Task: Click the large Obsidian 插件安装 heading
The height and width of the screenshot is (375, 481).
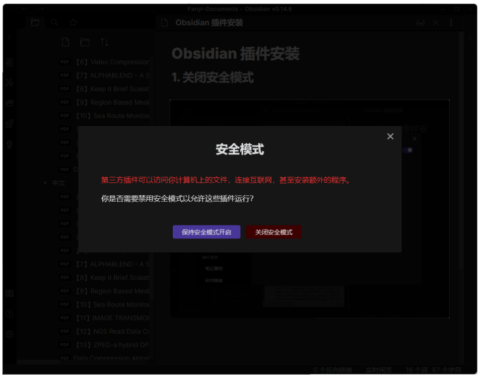Action: tap(236, 54)
